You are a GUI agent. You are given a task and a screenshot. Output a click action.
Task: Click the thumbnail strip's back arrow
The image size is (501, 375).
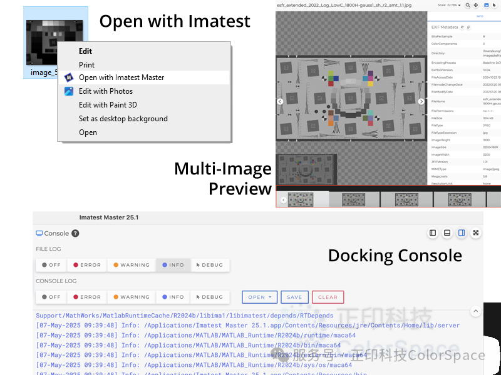click(x=284, y=200)
